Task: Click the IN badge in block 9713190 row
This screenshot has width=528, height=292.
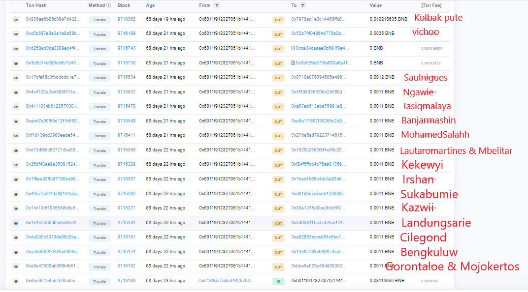Action: [278, 281]
